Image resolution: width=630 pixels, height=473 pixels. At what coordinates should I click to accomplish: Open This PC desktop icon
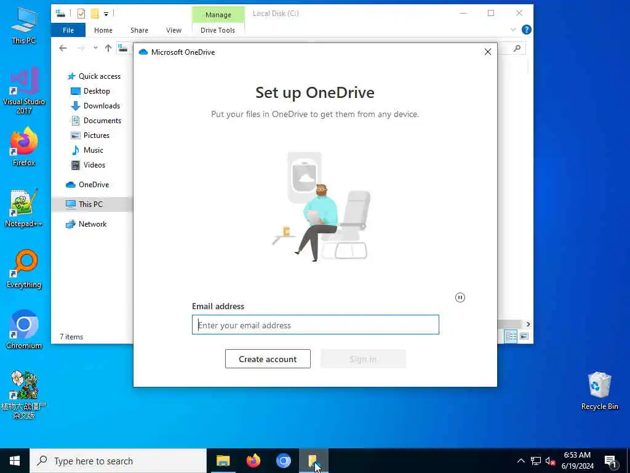click(x=24, y=26)
